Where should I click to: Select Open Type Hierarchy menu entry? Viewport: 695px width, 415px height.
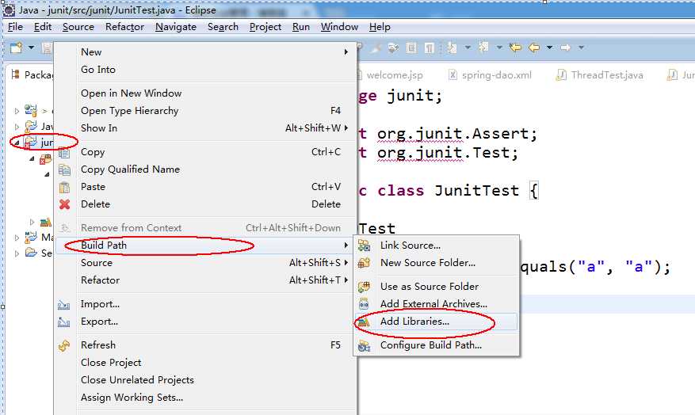pyautogui.click(x=204, y=111)
